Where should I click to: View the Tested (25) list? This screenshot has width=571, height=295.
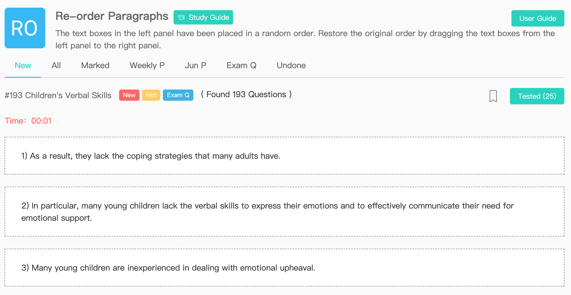pyautogui.click(x=537, y=96)
